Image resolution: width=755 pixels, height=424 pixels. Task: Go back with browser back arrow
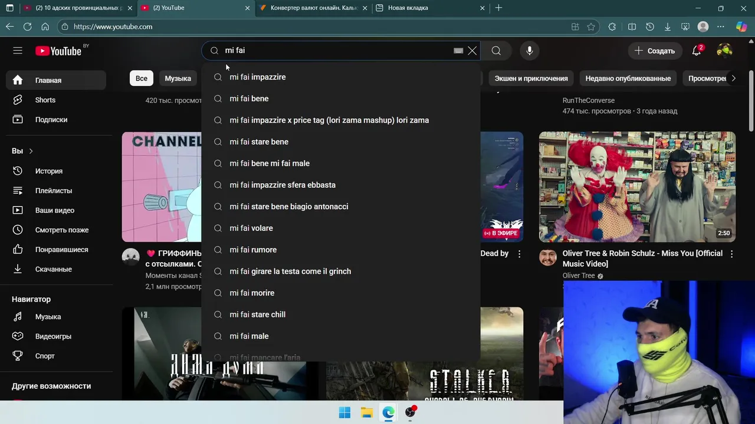point(9,26)
